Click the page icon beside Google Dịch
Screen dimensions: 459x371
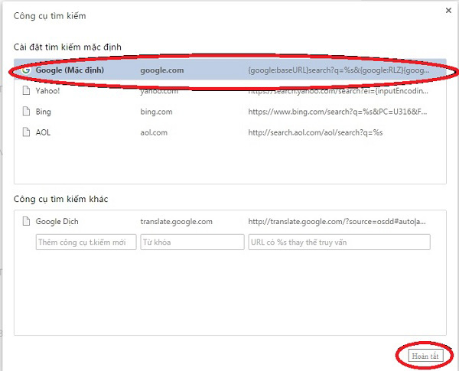[x=25, y=222]
